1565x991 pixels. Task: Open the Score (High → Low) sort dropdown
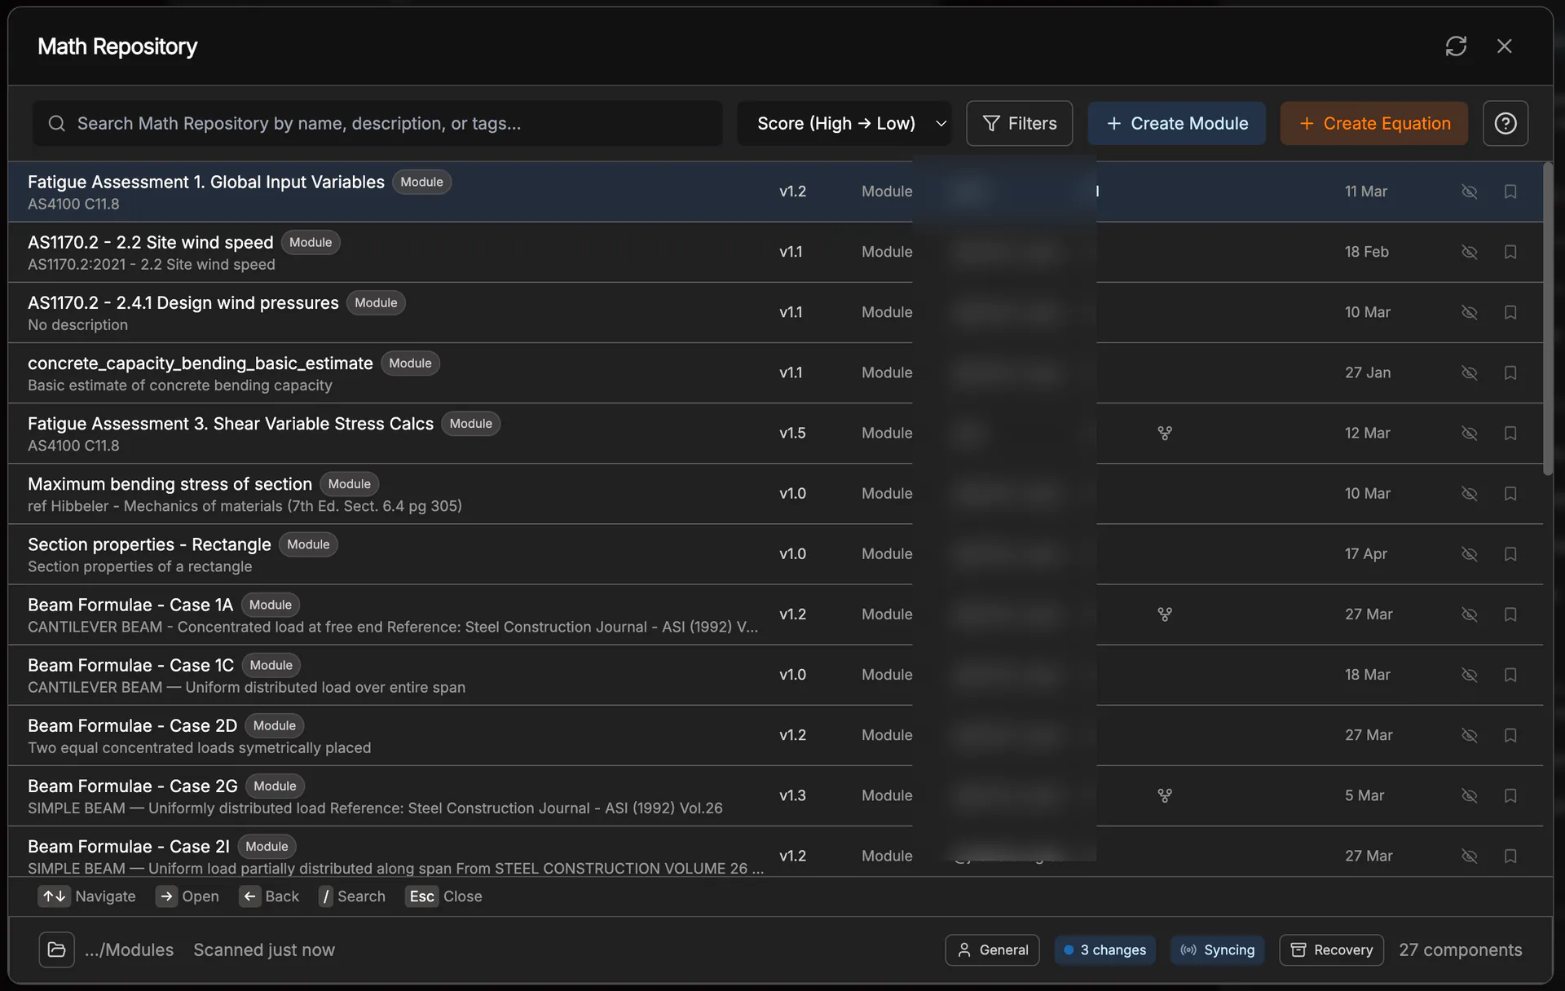coord(844,123)
